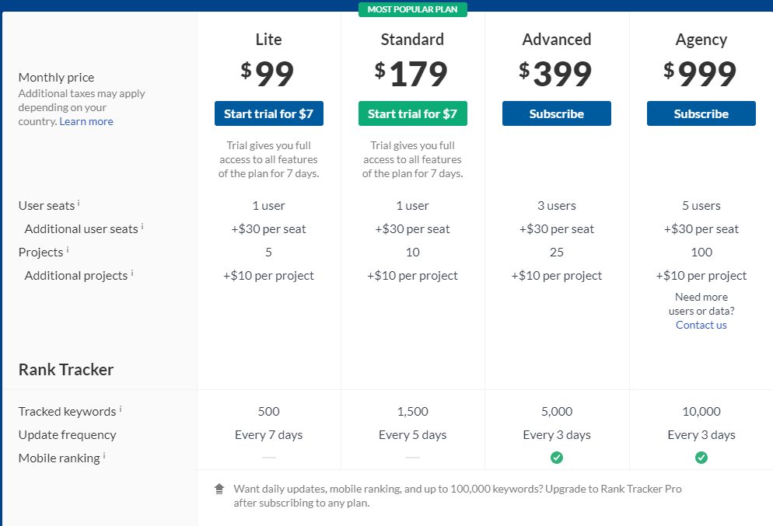This screenshot has width=773, height=526.
Task: Click info icon beside Additional projects
Action: point(132,273)
